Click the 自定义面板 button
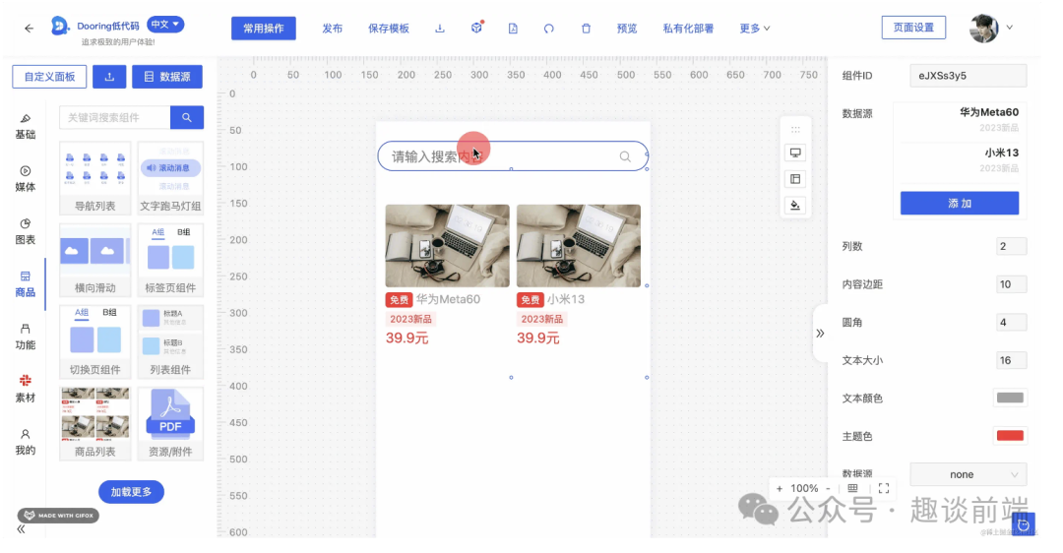The image size is (1063, 553). tap(49, 77)
